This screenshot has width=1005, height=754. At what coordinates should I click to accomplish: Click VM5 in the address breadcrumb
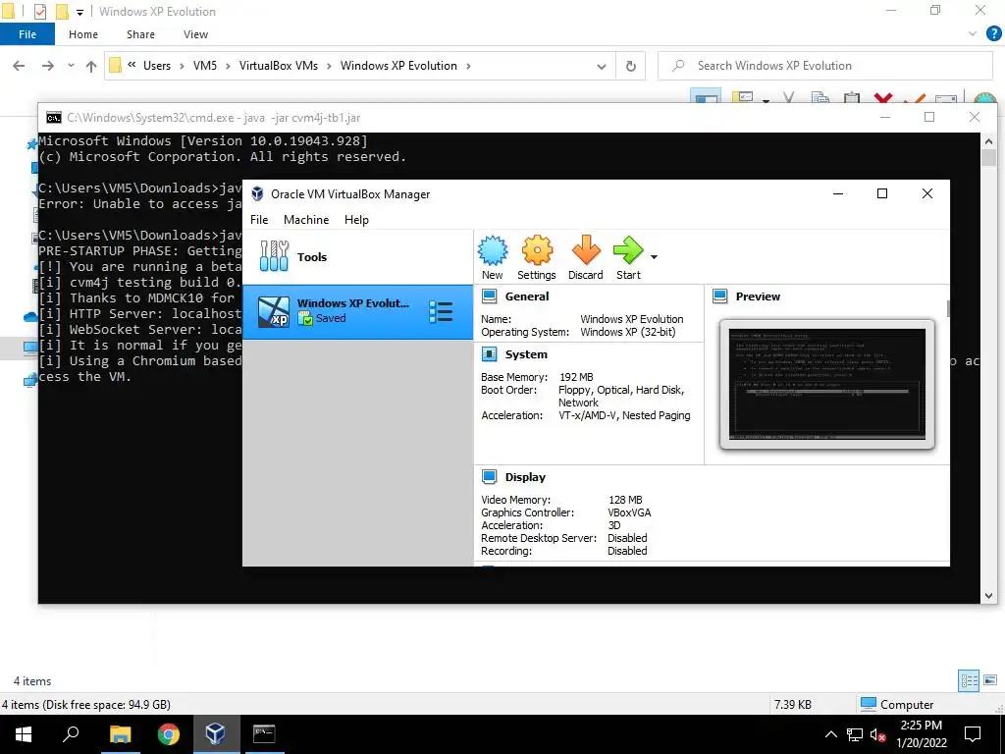(205, 66)
